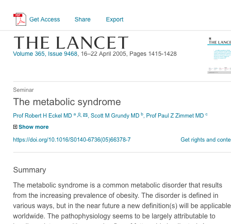Viewport: 231px width, 224px height.
Task: Click the plus icon beside Show more
Action: click(15, 127)
